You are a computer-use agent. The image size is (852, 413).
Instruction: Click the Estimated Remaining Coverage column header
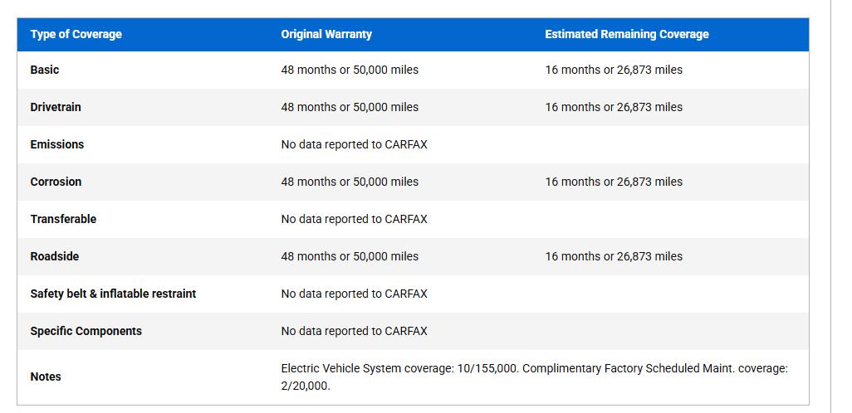click(627, 34)
